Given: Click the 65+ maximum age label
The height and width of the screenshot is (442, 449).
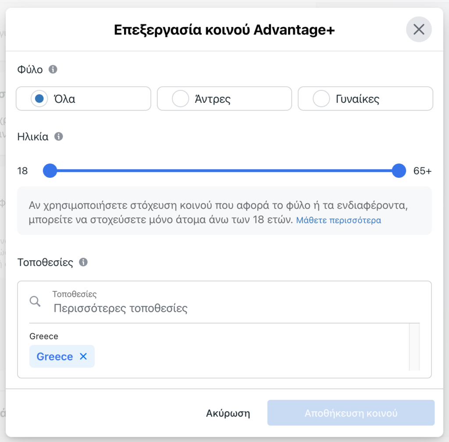Looking at the screenshot, I should point(422,171).
